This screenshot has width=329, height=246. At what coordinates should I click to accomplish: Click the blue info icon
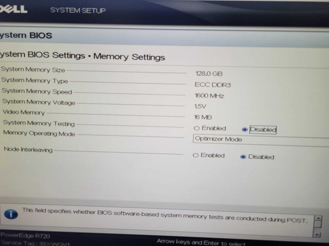click(11, 214)
